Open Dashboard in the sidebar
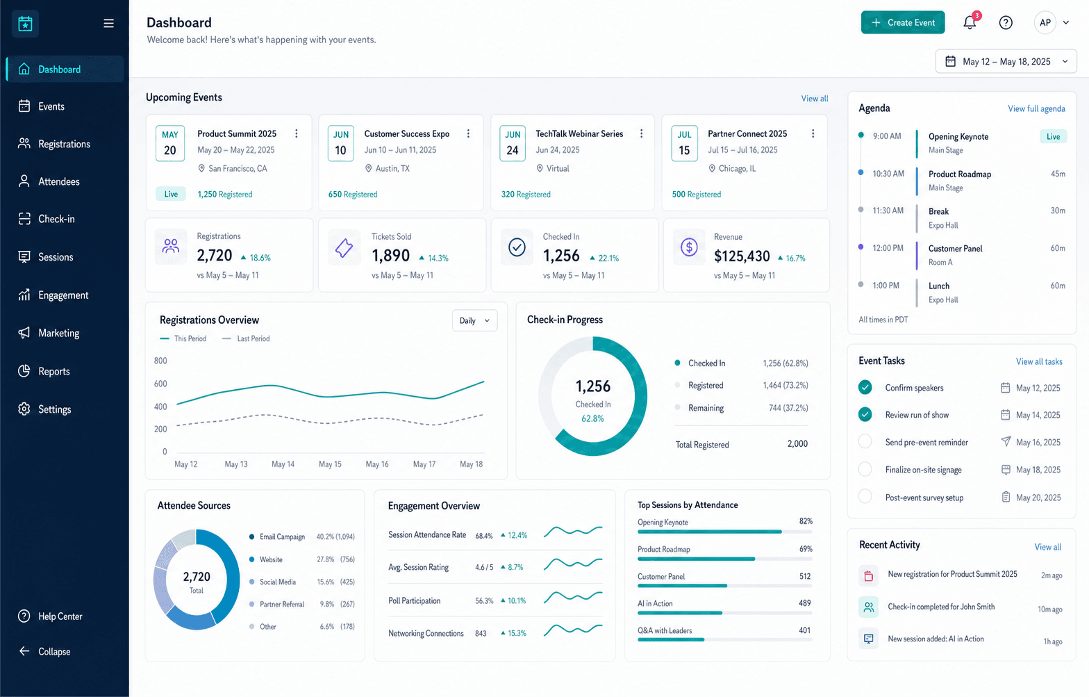 click(x=65, y=69)
